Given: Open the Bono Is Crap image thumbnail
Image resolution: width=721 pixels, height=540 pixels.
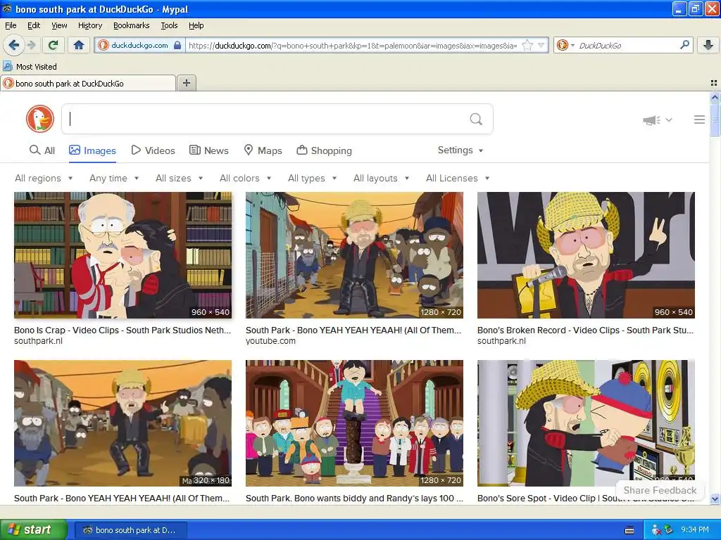Looking at the screenshot, I should (123, 255).
